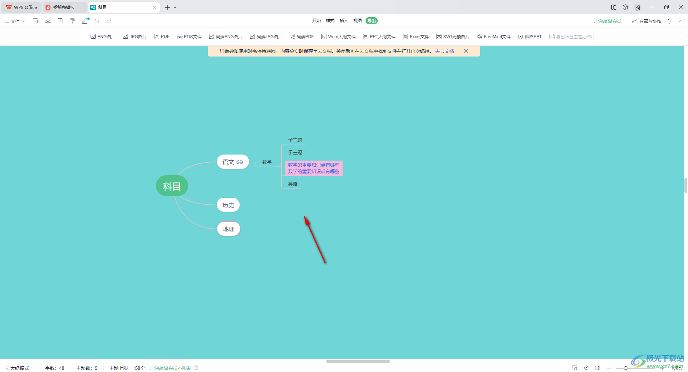Select the 数学 subtopic

coord(267,162)
